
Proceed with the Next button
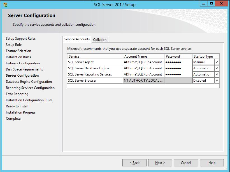click(x=160, y=163)
